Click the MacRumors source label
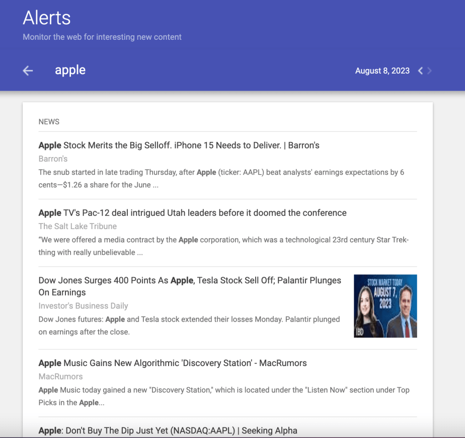 coord(60,376)
